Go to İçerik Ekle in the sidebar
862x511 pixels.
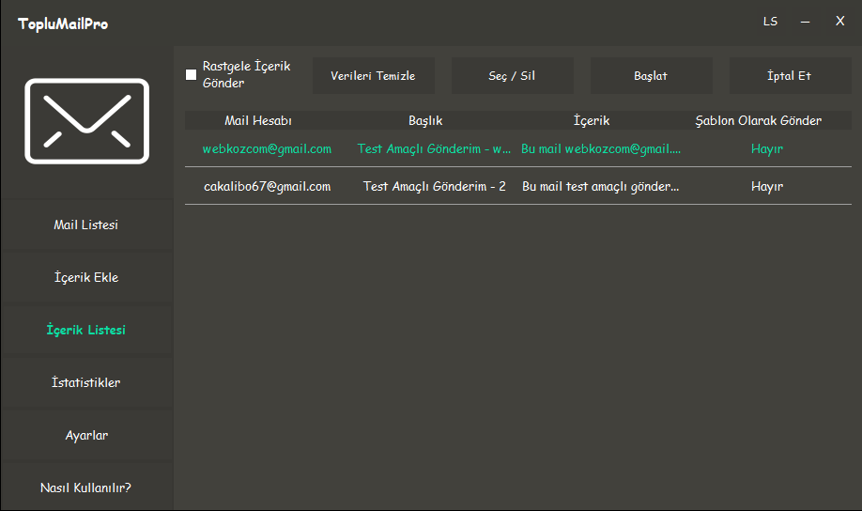coord(86,278)
